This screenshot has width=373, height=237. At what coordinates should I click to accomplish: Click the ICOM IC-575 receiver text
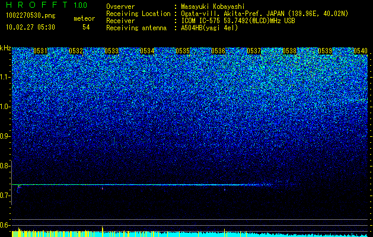(x=238, y=21)
